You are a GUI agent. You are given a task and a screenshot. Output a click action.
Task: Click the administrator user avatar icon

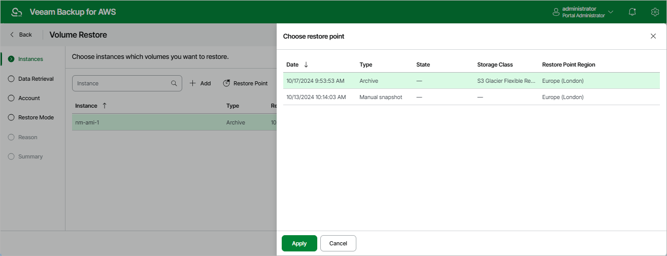[556, 12]
